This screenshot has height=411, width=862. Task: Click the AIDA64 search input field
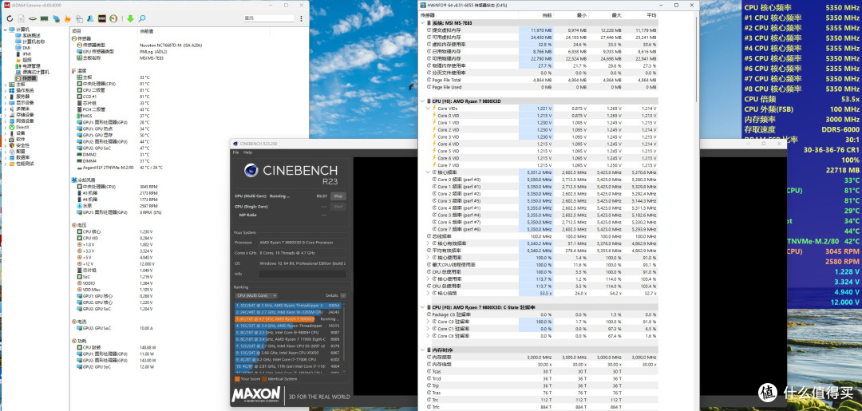pyautogui.click(x=269, y=18)
